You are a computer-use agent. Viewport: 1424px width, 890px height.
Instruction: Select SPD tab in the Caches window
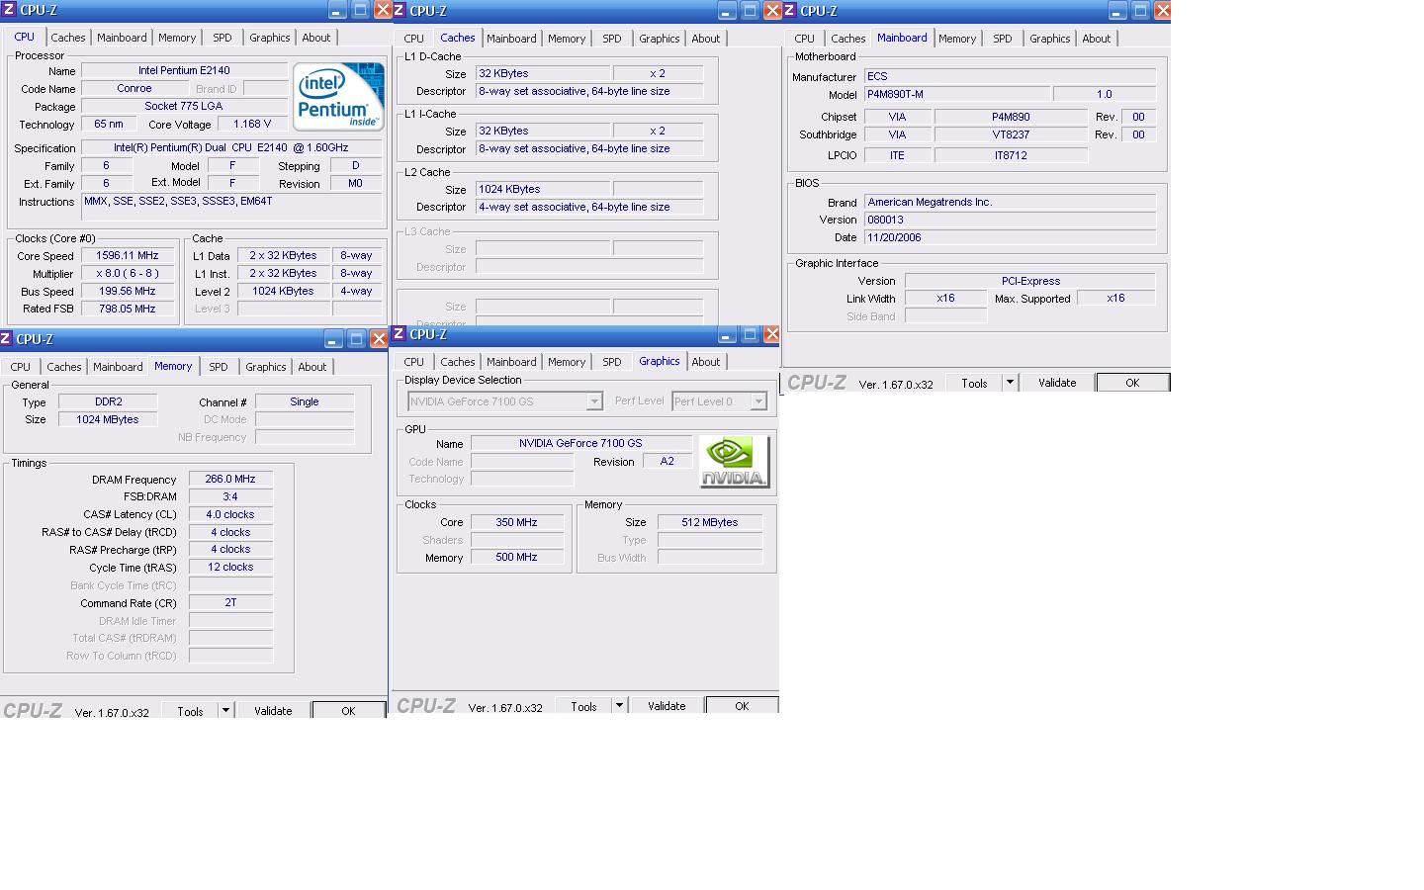(x=612, y=39)
